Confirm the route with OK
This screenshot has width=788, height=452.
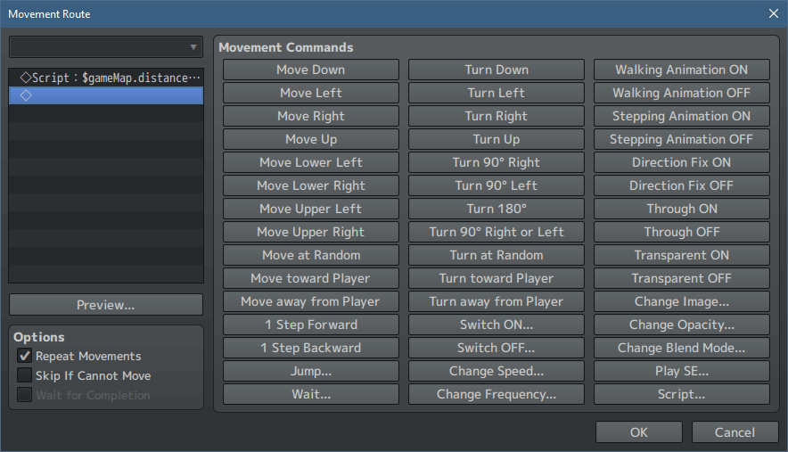(639, 432)
